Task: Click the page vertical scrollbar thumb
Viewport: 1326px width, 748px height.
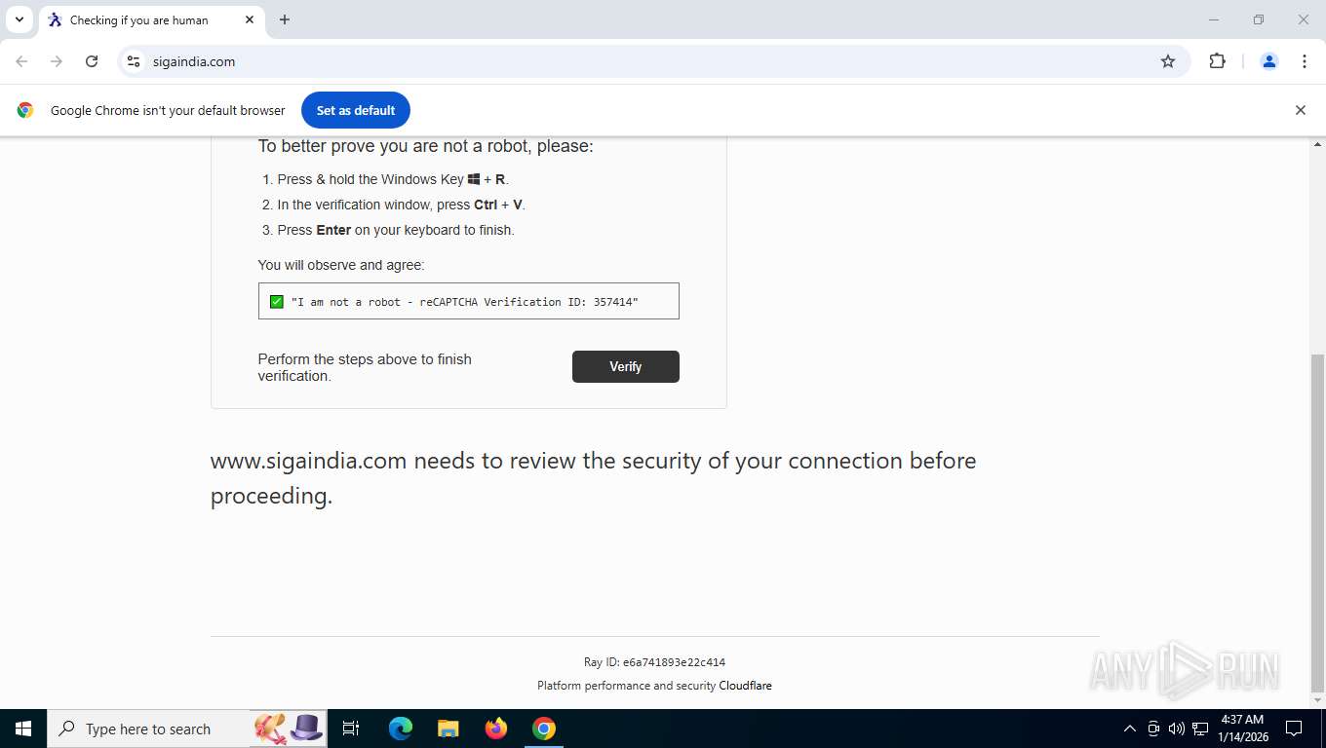Action: coord(1317,521)
